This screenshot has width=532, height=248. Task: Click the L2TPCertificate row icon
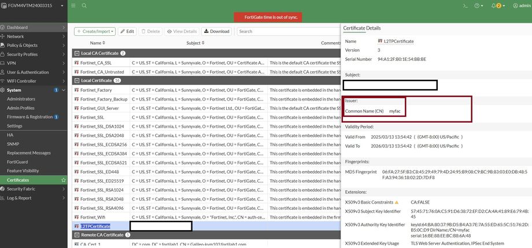pos(77,226)
